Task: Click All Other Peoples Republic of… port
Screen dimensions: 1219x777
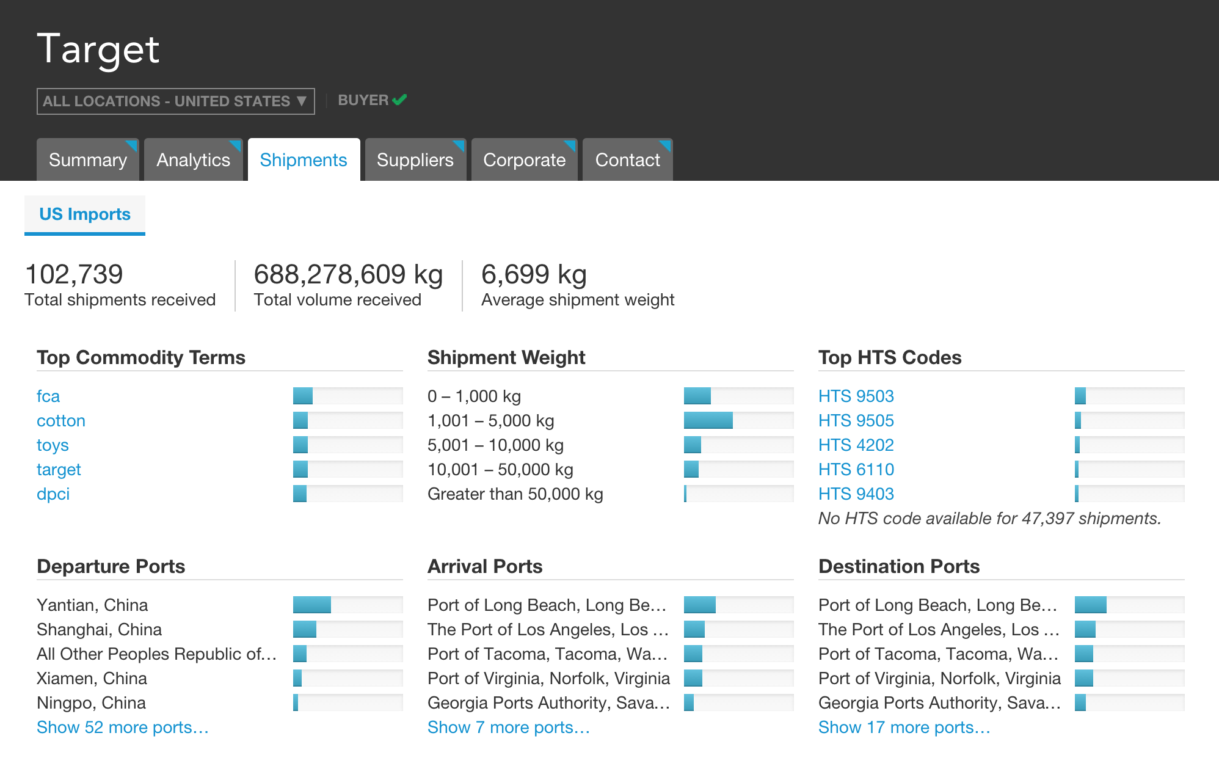Action: tap(157, 654)
